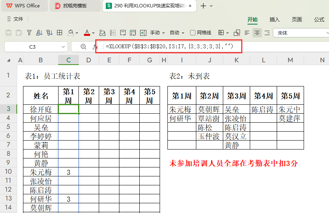Screen dimensions: 329x213
Task: Click the 3 in 何研华's row
Action: [x=68, y=199]
